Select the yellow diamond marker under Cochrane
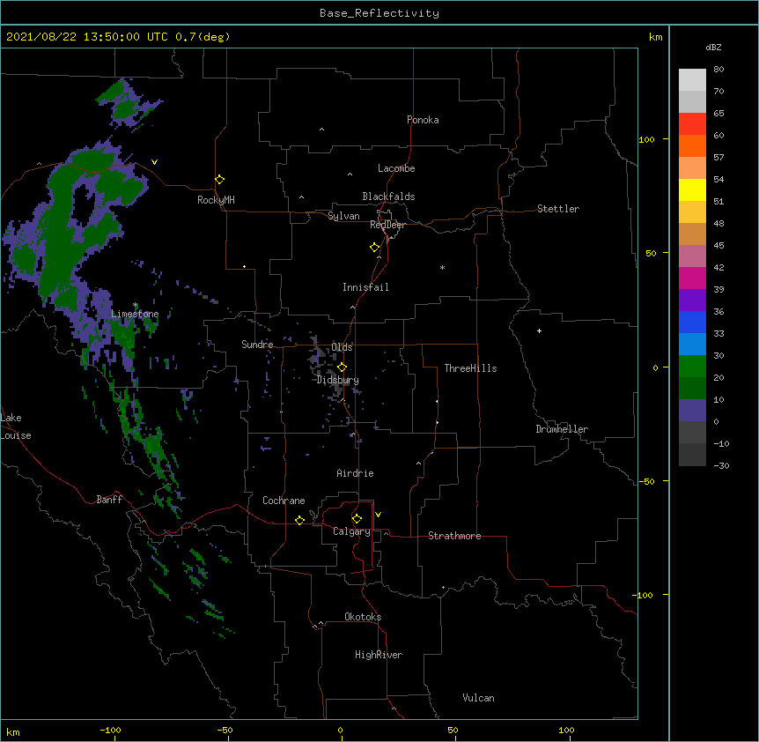Image resolution: width=759 pixels, height=742 pixels. [x=299, y=520]
